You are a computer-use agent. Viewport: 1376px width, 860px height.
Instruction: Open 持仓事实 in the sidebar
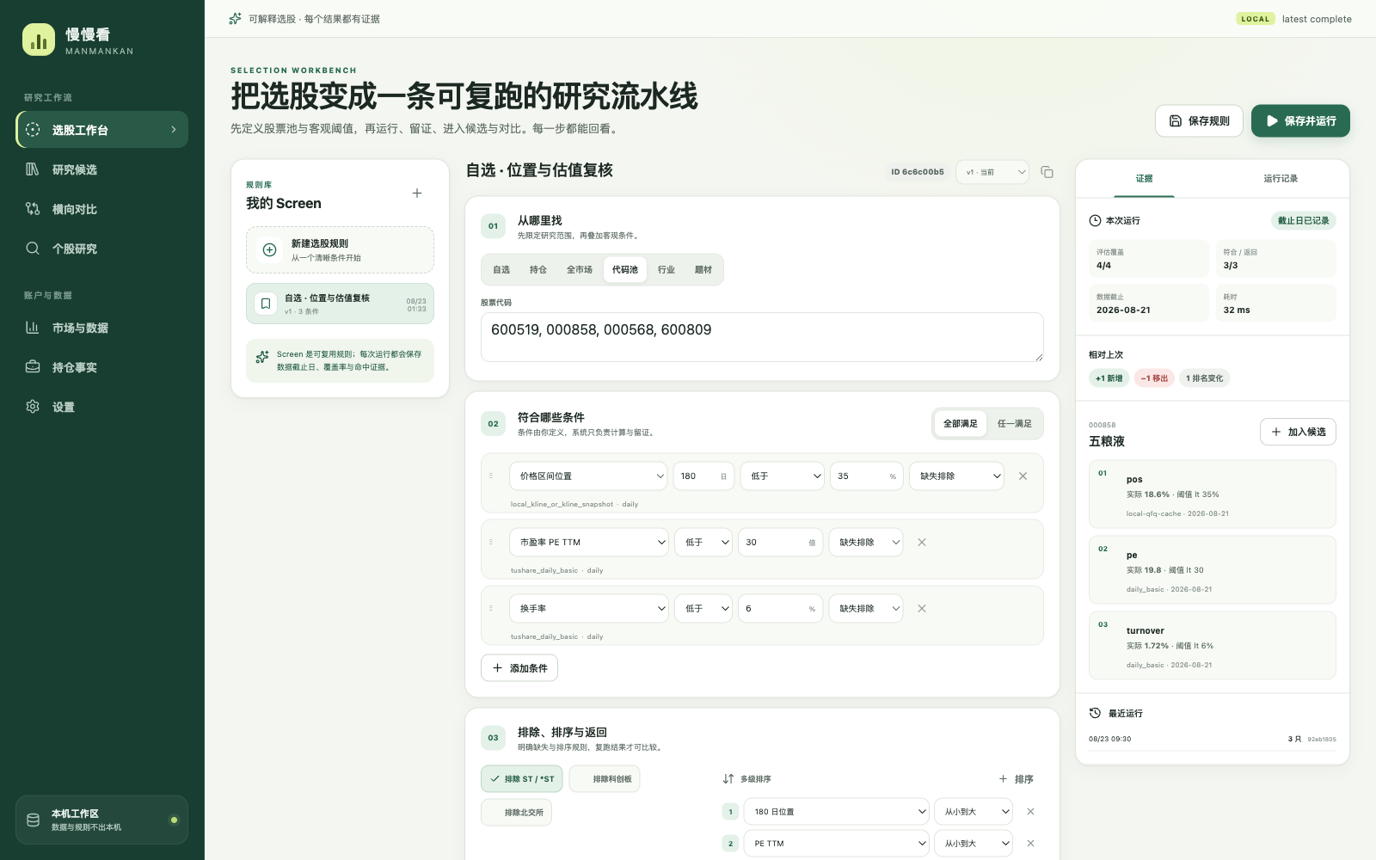click(101, 367)
